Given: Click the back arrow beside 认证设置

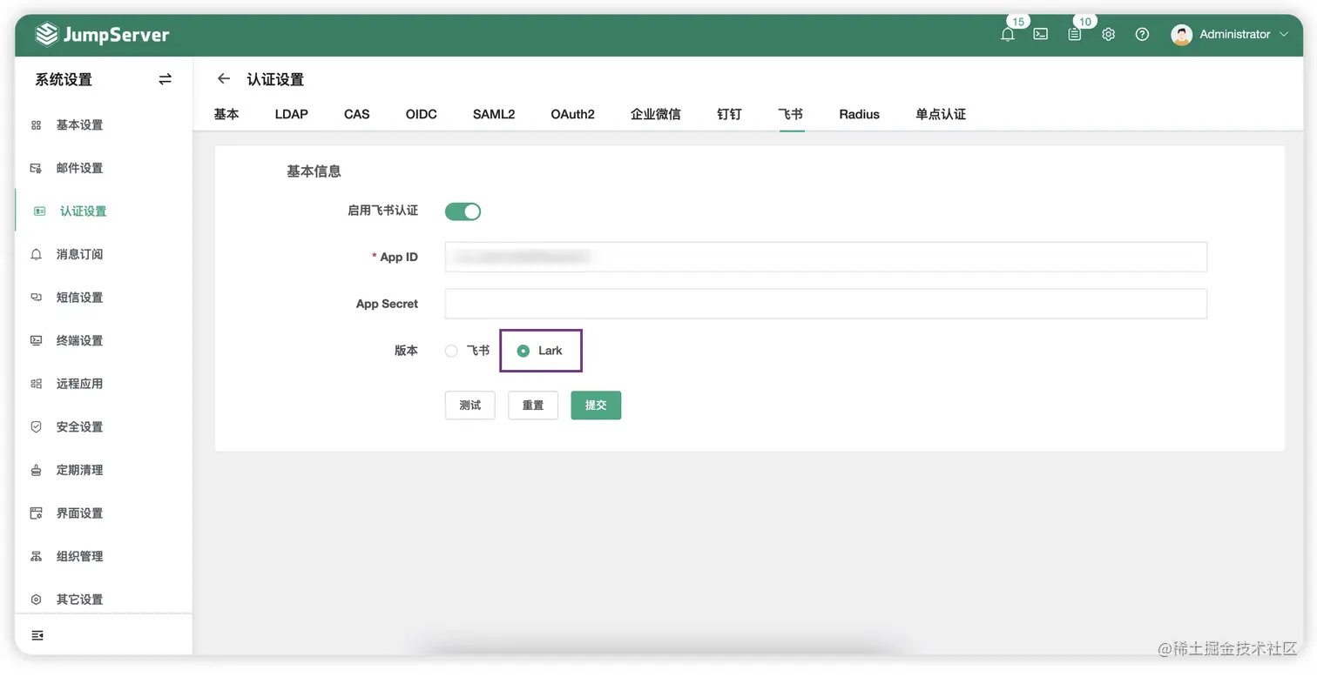Looking at the screenshot, I should coord(224,78).
